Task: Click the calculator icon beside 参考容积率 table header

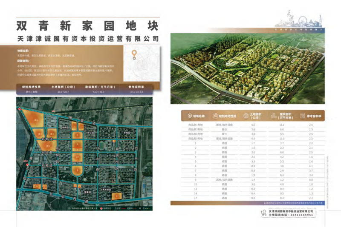Action: click(303, 116)
